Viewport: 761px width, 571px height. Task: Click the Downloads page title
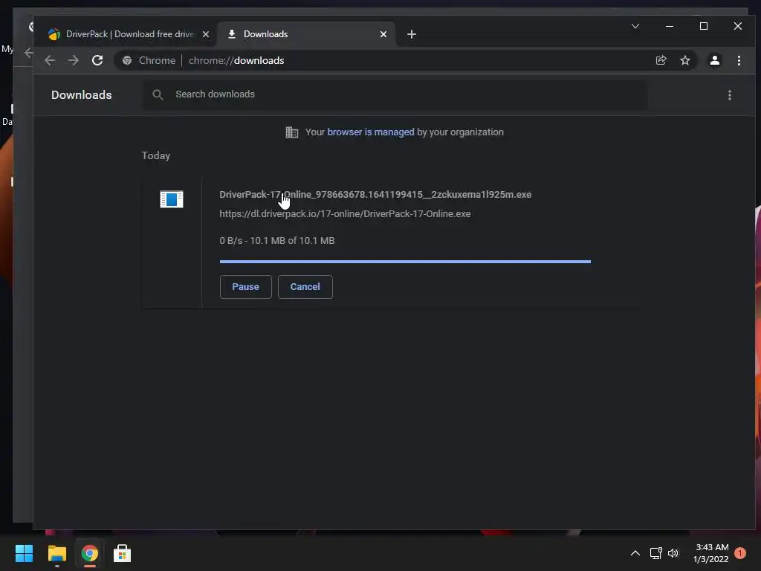[x=82, y=95]
